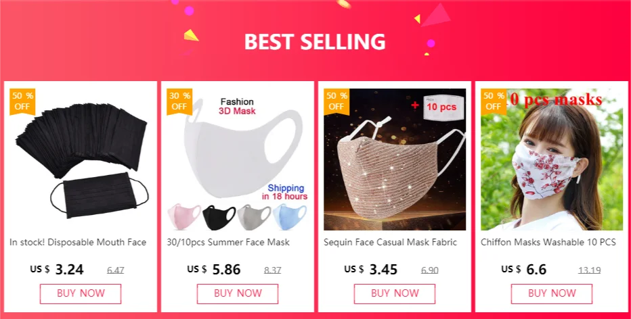Open 'Sequin Face Casual Mask Fabric' title link

391,242
